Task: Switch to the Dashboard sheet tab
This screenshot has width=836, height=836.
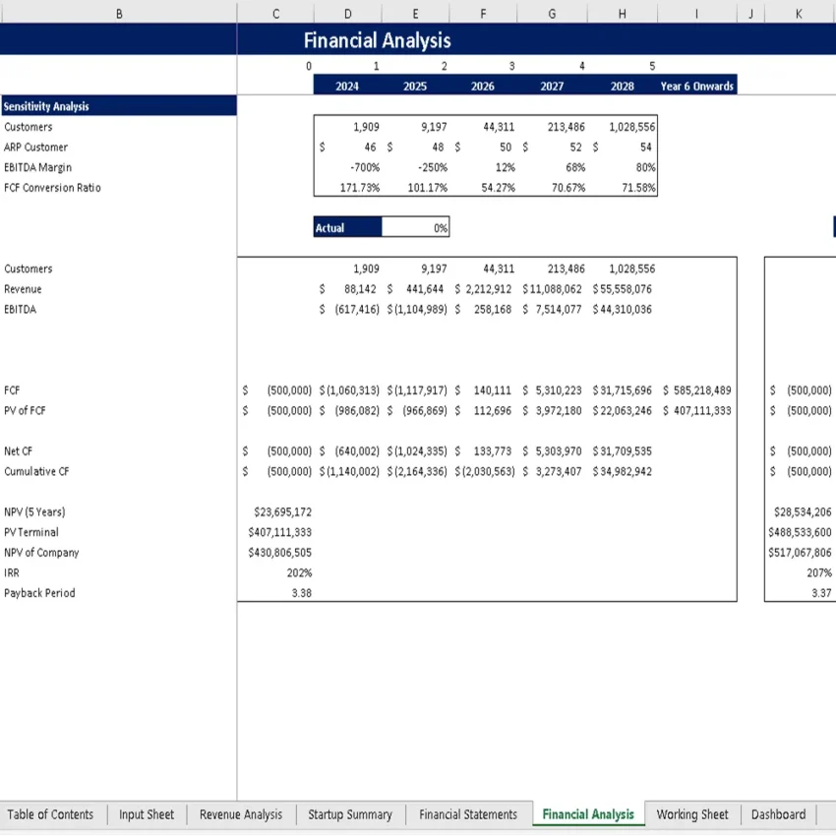Action: click(x=778, y=814)
